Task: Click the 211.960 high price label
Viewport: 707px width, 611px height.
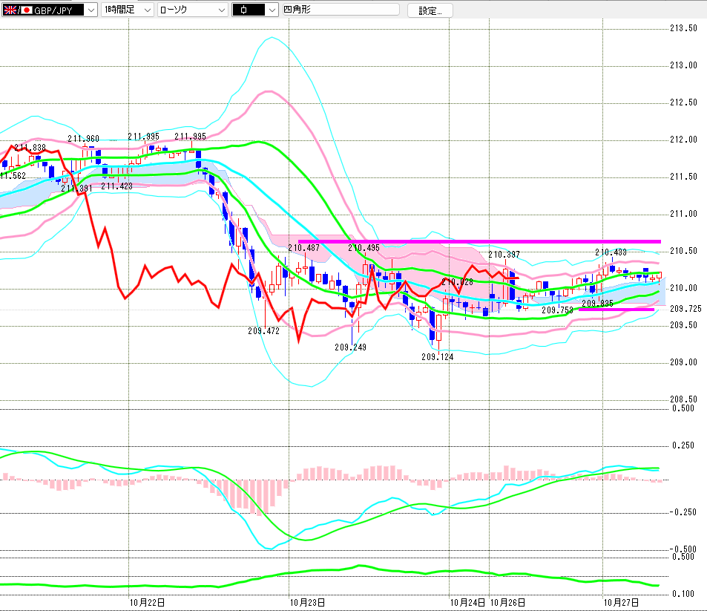Action: coord(83,139)
